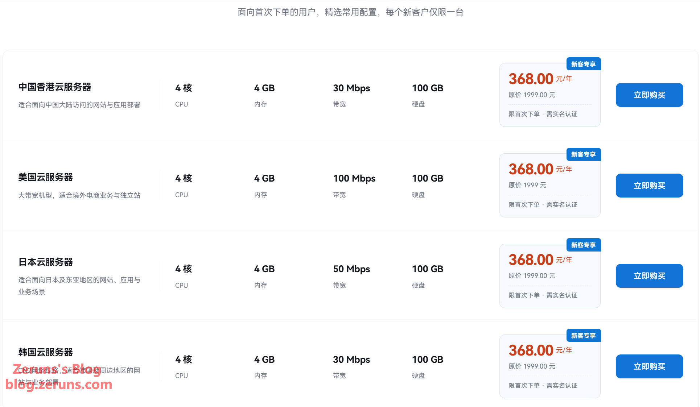Click the 面向首次下单的用户 subtitle text
Viewport: 700px width, 407px height.
pos(276,12)
